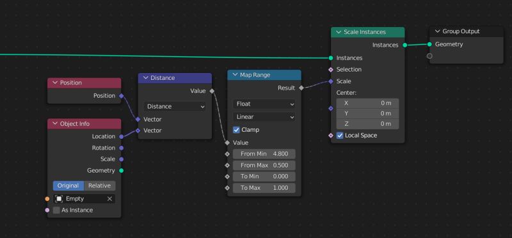Click the From Min value field
The image size is (512, 238).
(x=264, y=154)
